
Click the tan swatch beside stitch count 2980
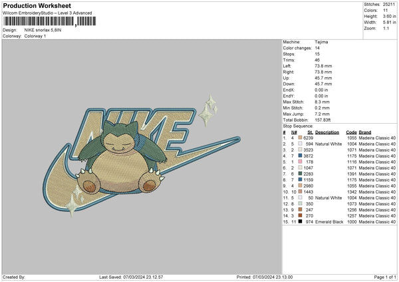pyautogui.click(x=301, y=186)
